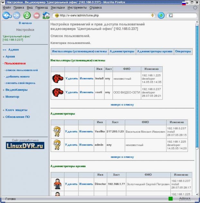
Task: Click Удалить for user Director
Action: coord(71,184)
